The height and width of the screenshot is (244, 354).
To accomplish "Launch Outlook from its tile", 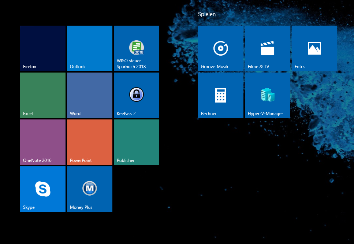I will click(x=90, y=48).
